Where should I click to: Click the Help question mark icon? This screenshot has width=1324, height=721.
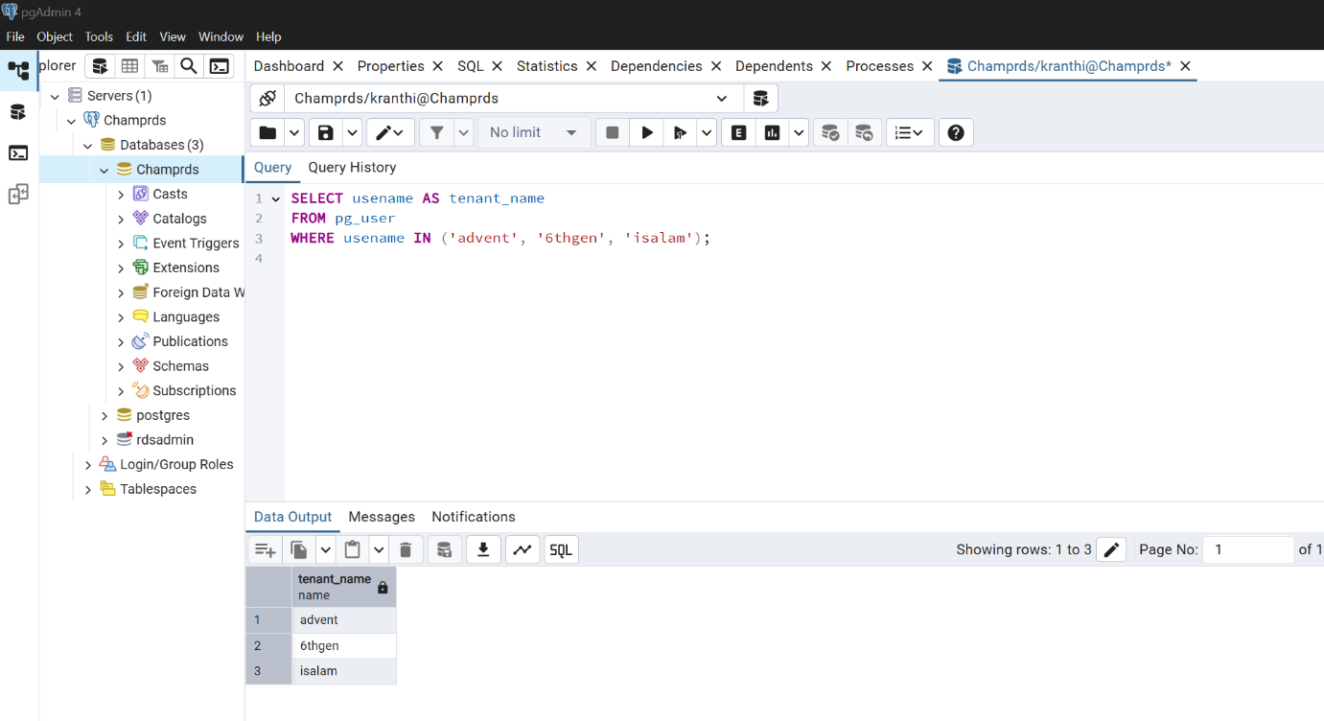pyautogui.click(x=956, y=132)
